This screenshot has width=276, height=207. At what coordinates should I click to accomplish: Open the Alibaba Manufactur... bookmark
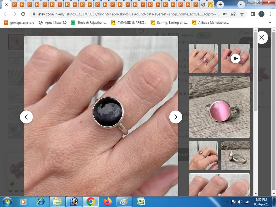(x=210, y=23)
